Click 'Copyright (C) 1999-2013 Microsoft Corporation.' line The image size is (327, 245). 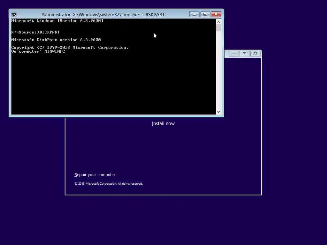pos(70,48)
